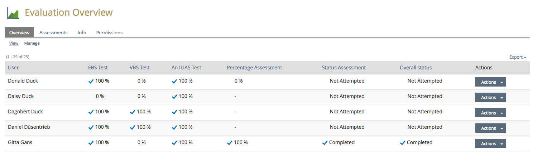Open the Export dropdown
The height and width of the screenshot is (152, 533).
point(518,57)
